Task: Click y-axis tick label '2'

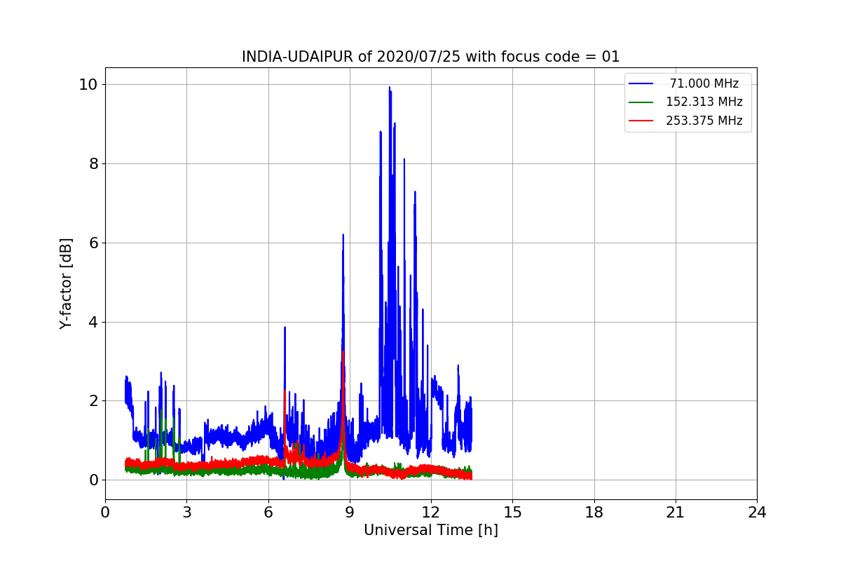Action: coord(94,401)
